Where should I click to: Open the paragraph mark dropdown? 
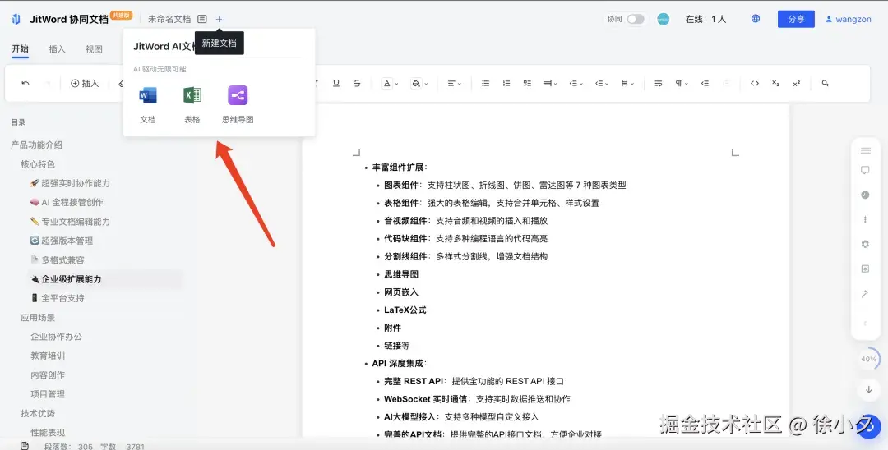(x=682, y=83)
